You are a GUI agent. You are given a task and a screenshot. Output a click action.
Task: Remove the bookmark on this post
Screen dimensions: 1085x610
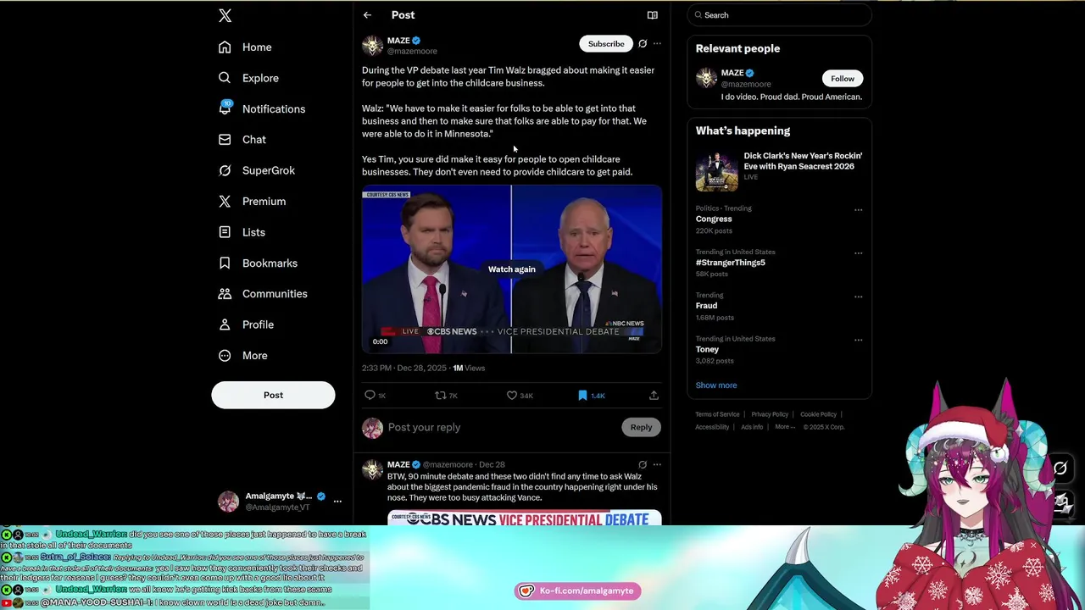pyautogui.click(x=582, y=396)
